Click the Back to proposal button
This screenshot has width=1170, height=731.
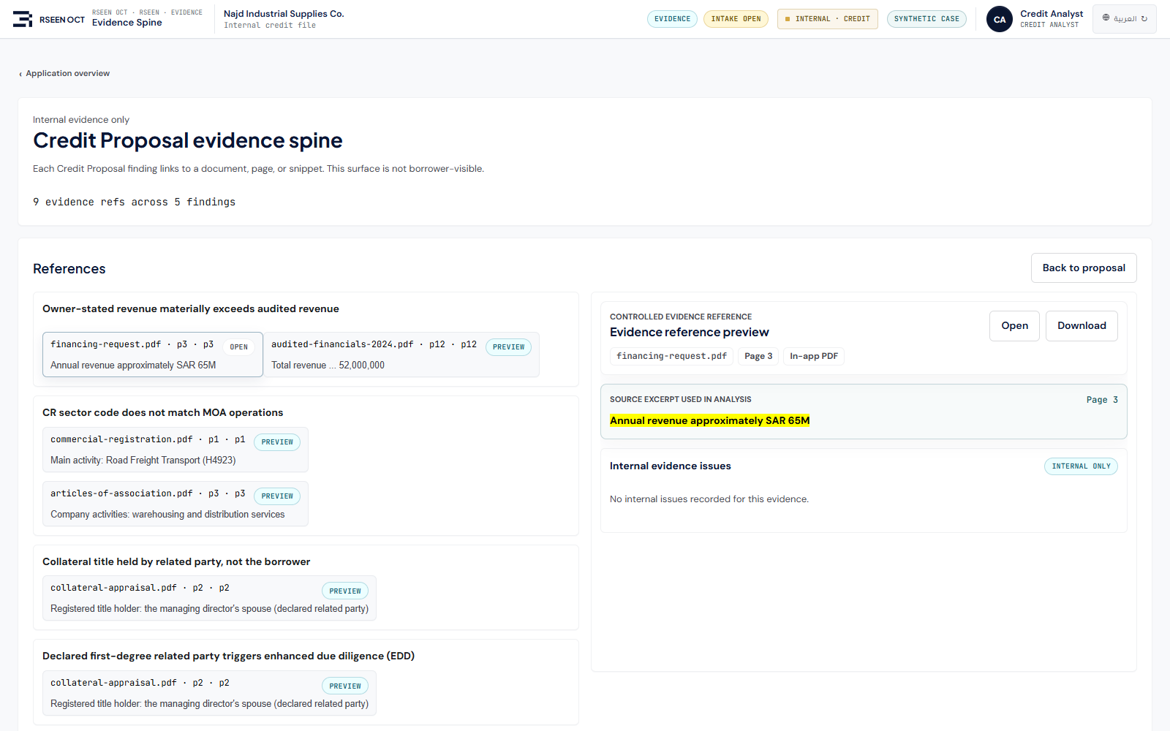coord(1084,268)
